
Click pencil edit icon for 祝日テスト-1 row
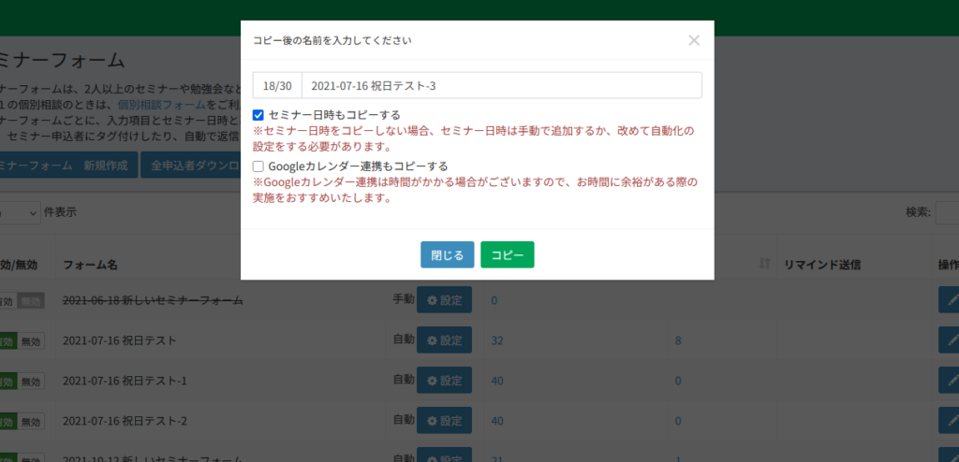coord(950,381)
